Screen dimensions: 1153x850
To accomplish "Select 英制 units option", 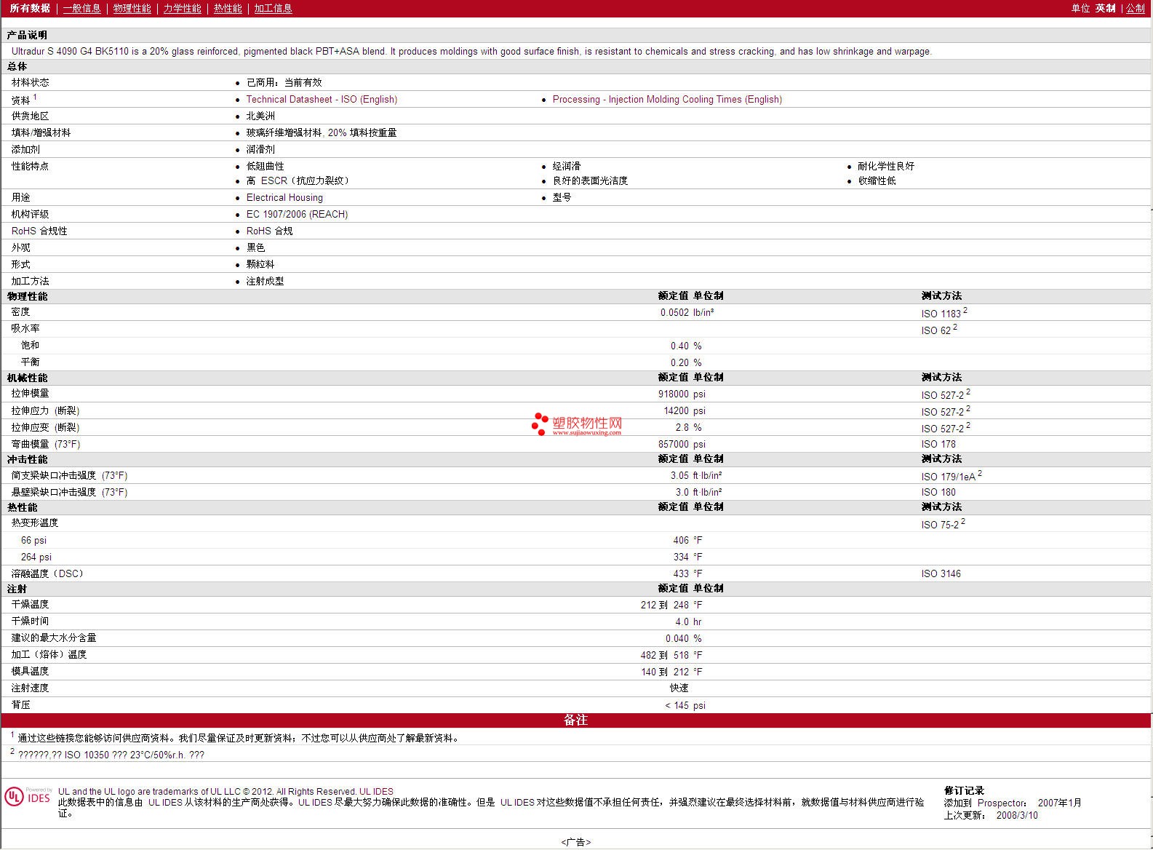I will click(x=1105, y=8).
